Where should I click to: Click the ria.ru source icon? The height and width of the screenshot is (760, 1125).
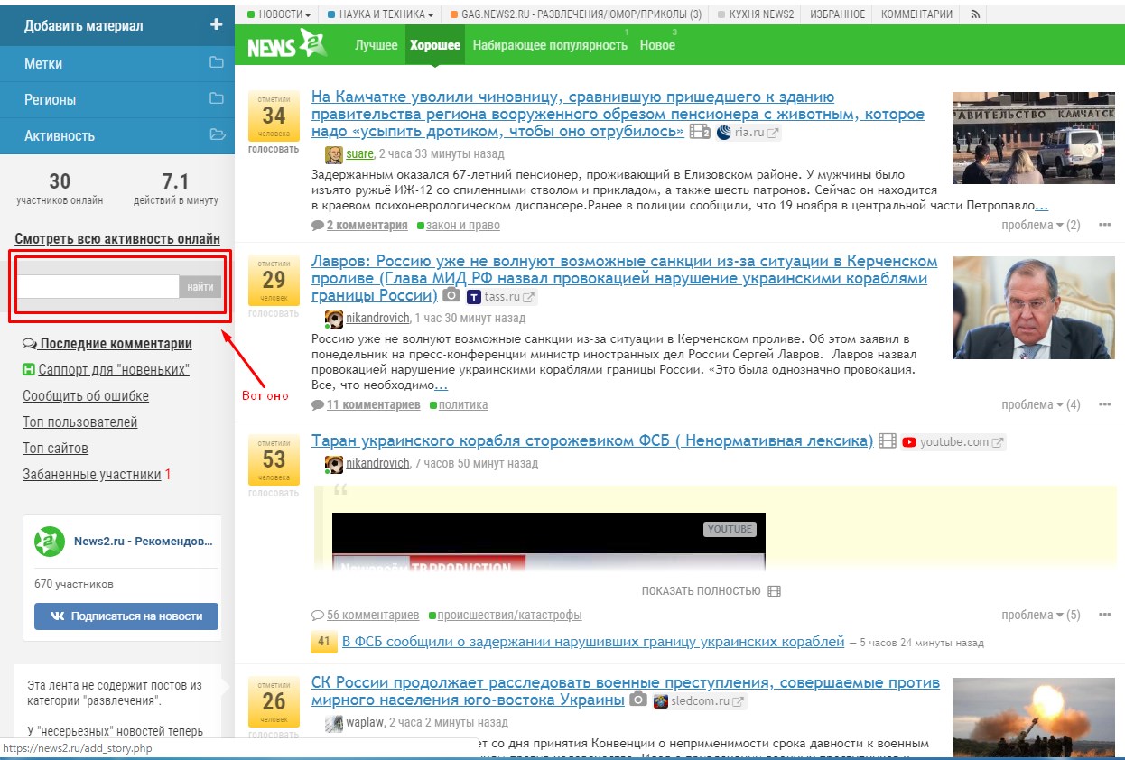coord(723,133)
